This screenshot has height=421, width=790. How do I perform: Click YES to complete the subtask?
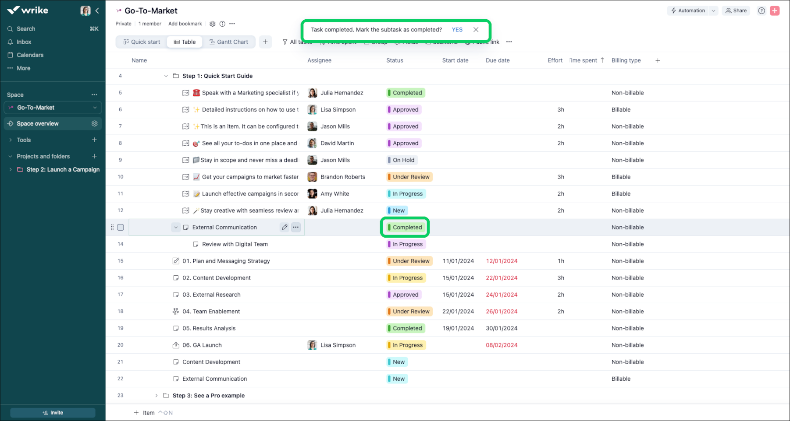[x=457, y=30]
